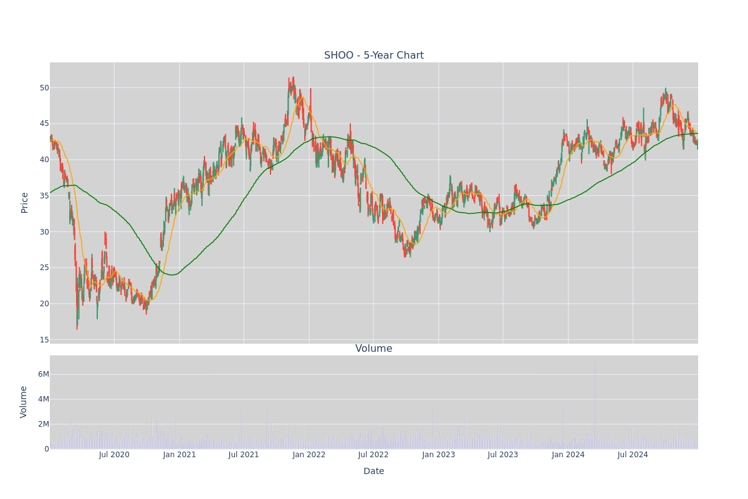Click the Jul 2024 date tick label

(633, 455)
